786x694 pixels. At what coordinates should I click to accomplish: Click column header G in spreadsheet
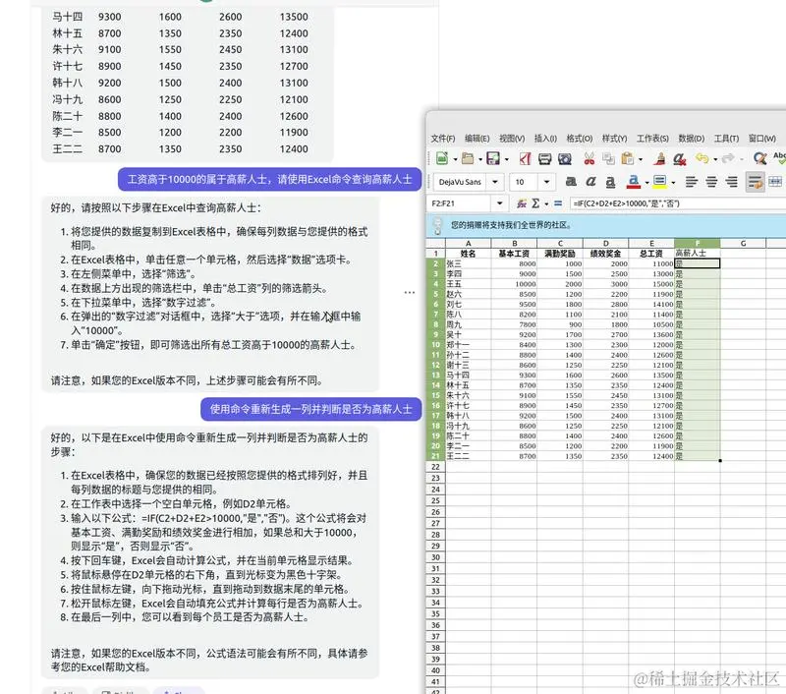click(743, 243)
